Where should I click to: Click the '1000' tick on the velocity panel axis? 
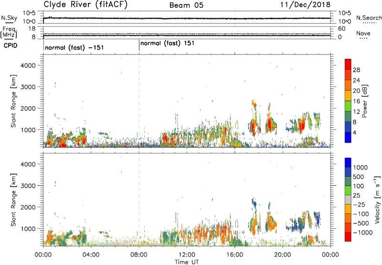[x=28, y=229]
